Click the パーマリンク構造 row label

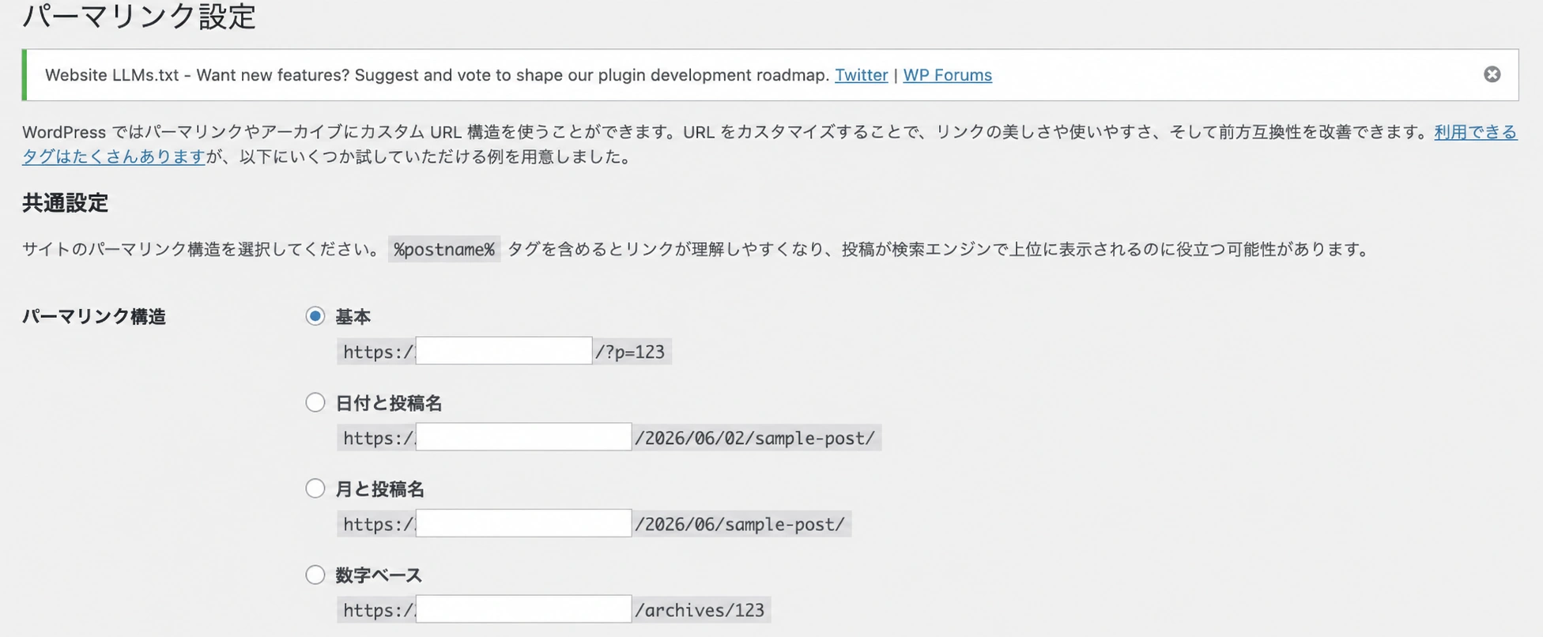[94, 317]
